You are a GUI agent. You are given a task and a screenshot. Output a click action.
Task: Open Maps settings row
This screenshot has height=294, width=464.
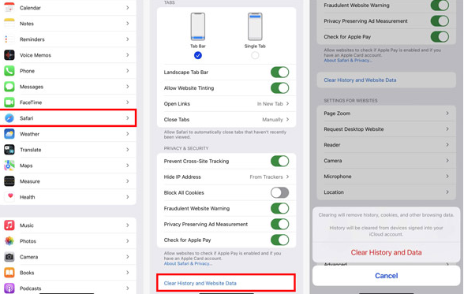pos(68,166)
